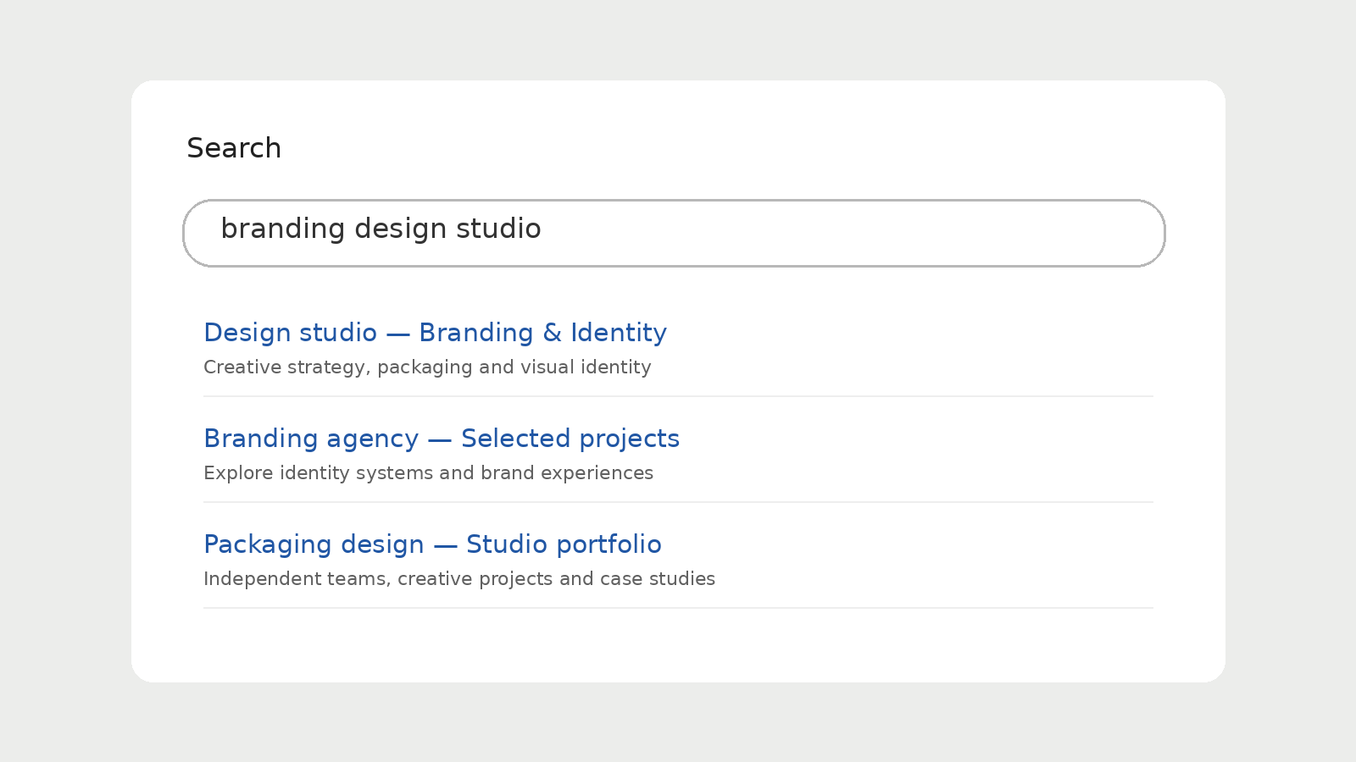This screenshot has height=762, width=1356.
Task: Open 'Design studio — Branding & Identity' result
Action: click(435, 333)
